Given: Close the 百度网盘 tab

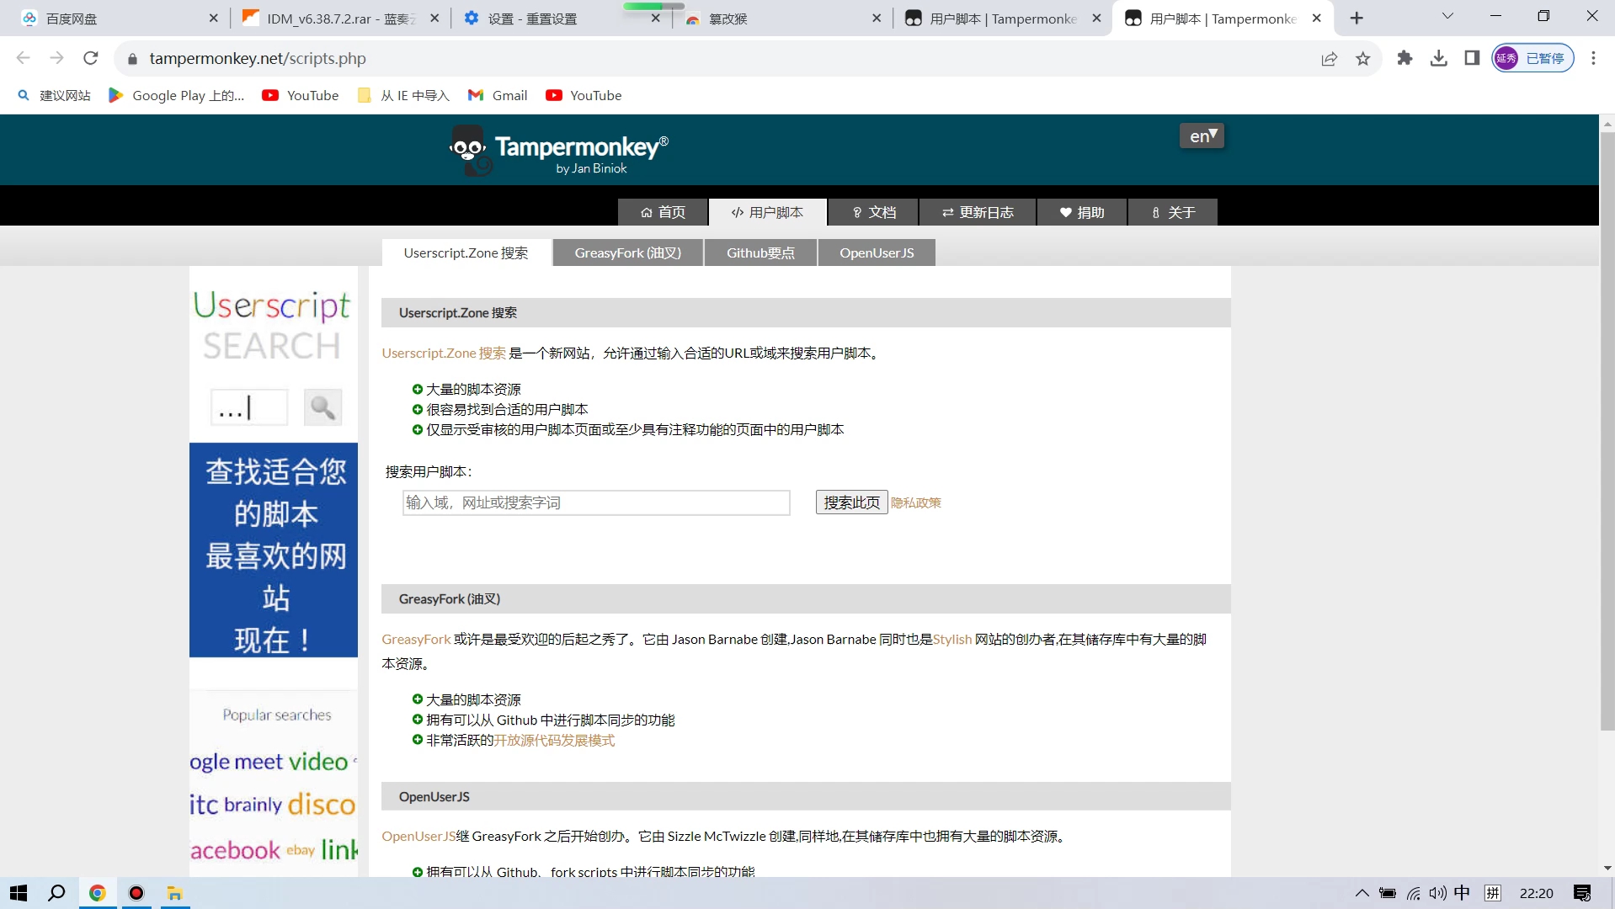Looking at the screenshot, I should 213,19.
